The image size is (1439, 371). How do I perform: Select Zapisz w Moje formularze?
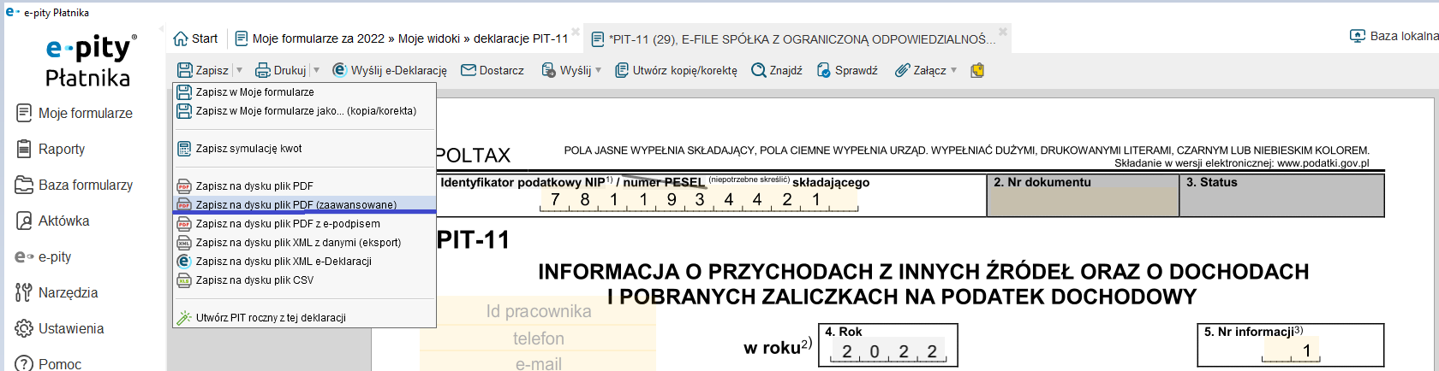tap(304, 92)
